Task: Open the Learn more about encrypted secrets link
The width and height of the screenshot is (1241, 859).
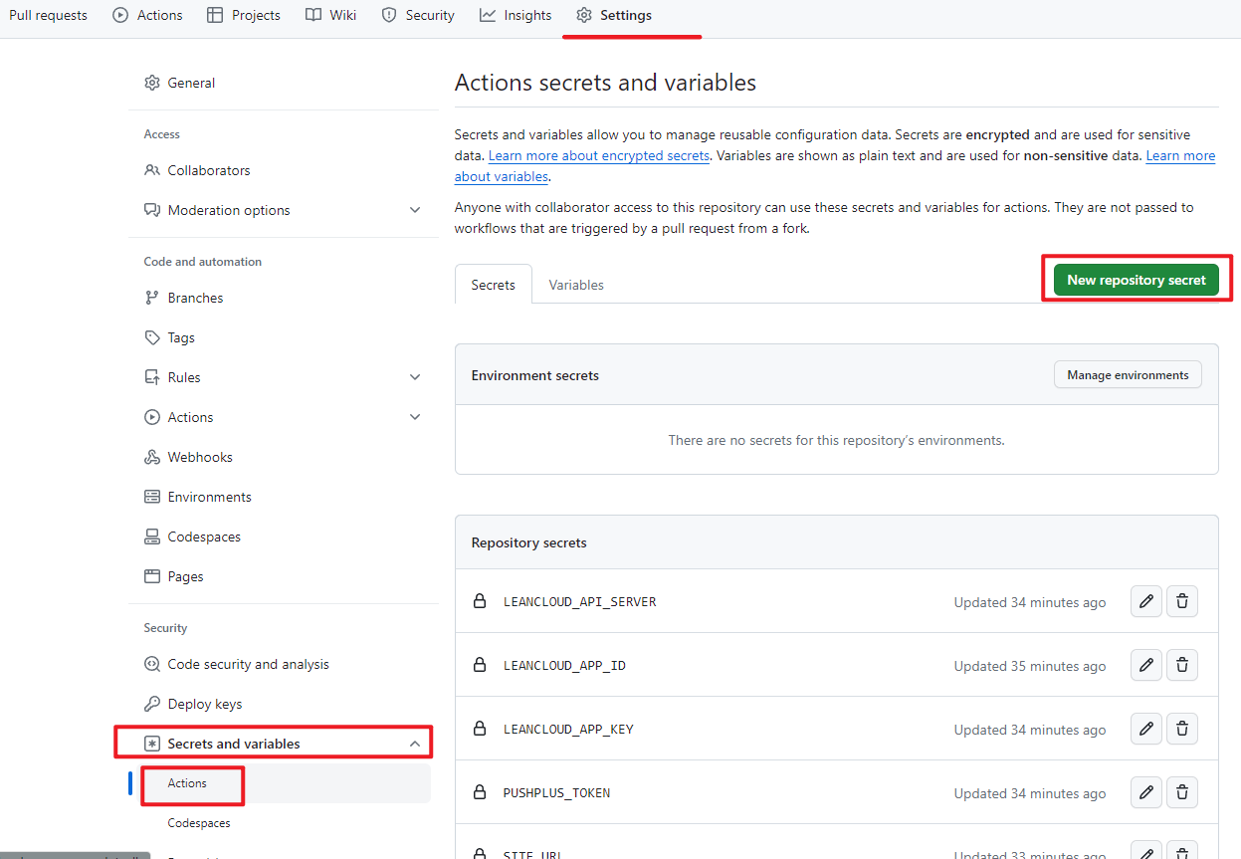Action: [x=598, y=156]
